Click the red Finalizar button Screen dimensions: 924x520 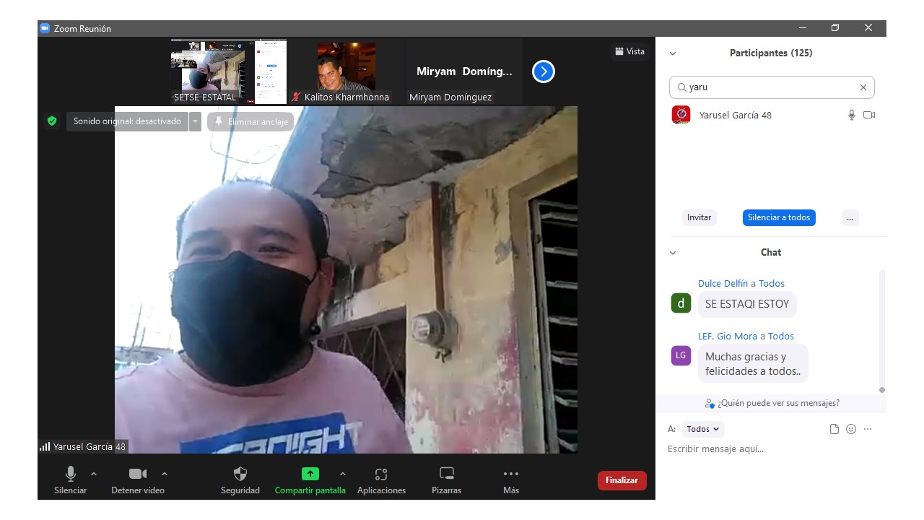pyautogui.click(x=622, y=480)
